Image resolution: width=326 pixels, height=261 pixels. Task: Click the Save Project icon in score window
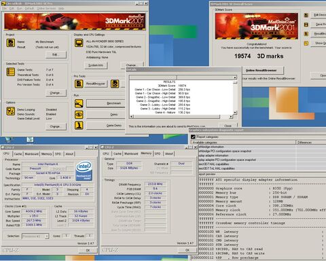click(x=306, y=24)
